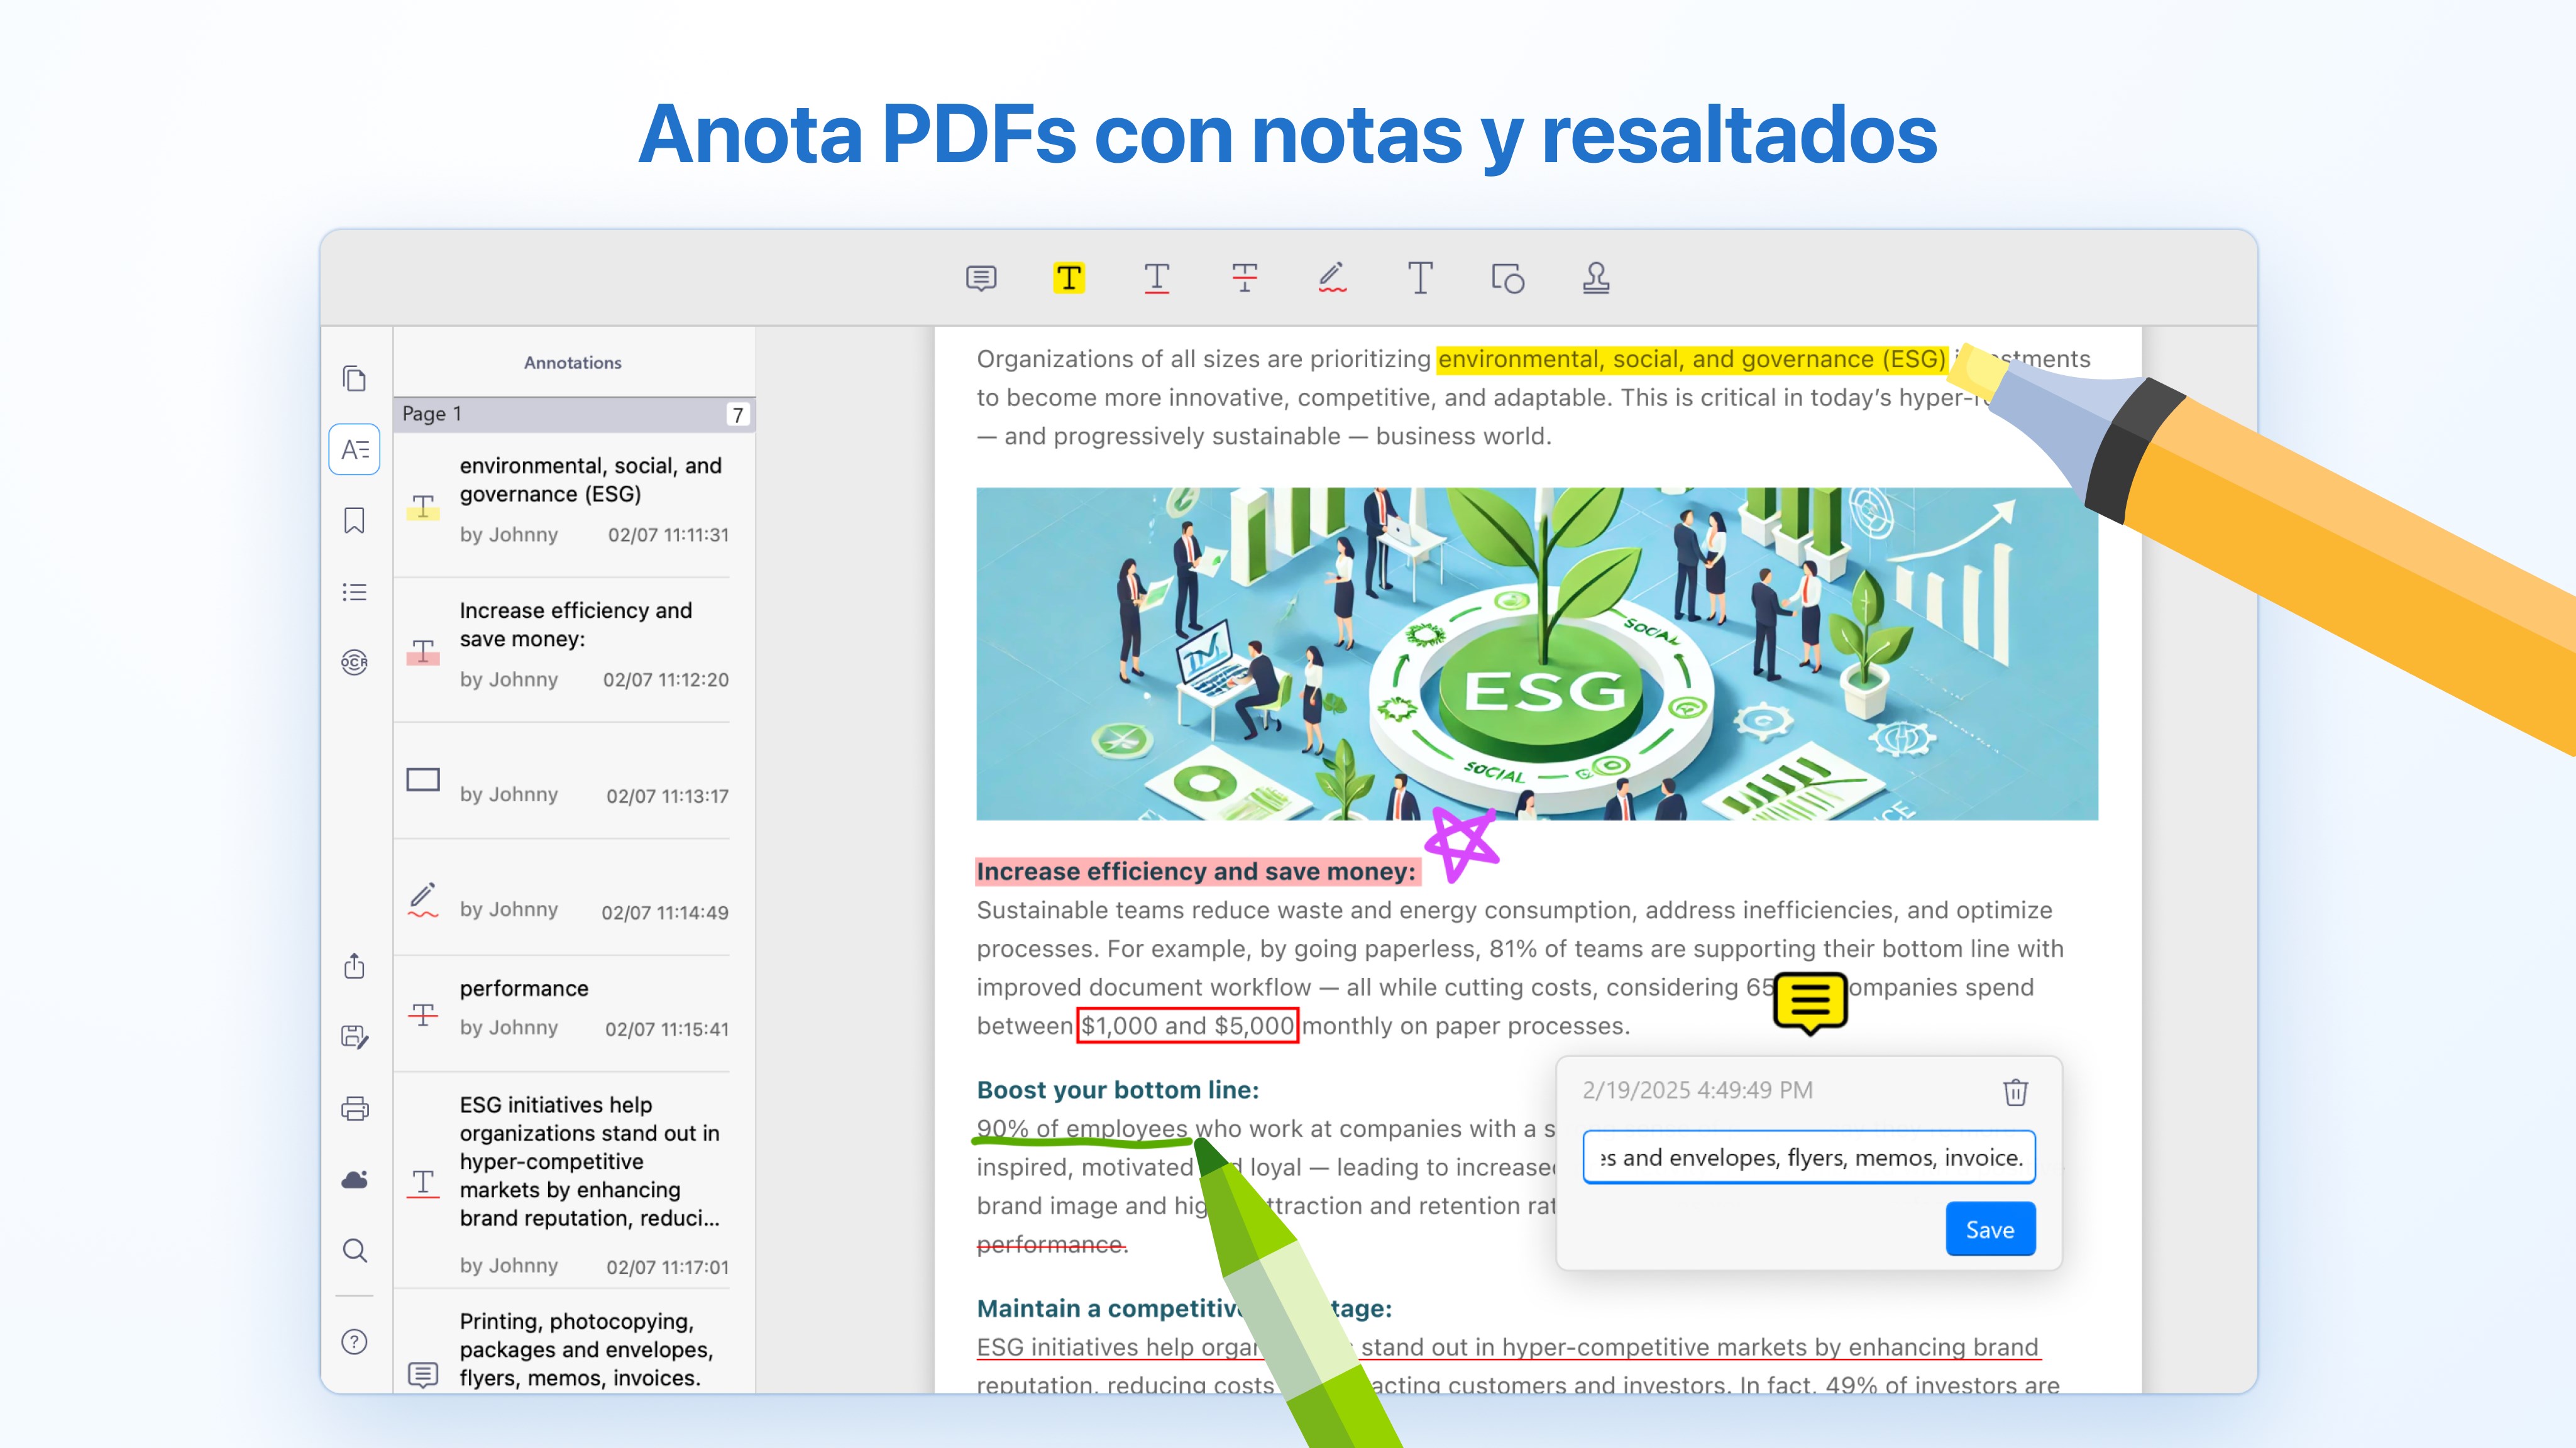Click the '02/07 11:17:01' timestamp

[668, 1267]
